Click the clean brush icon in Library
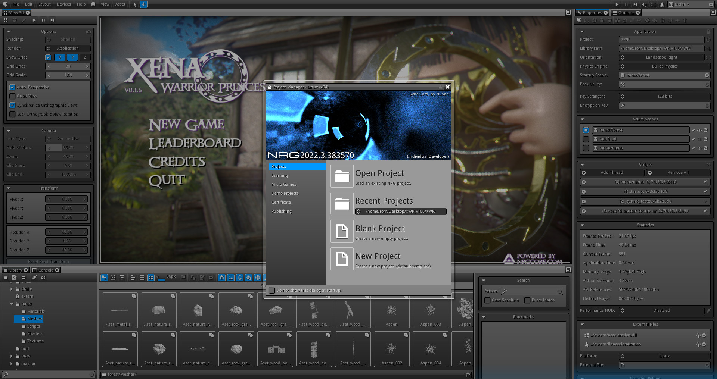The height and width of the screenshot is (379, 717). (34, 278)
